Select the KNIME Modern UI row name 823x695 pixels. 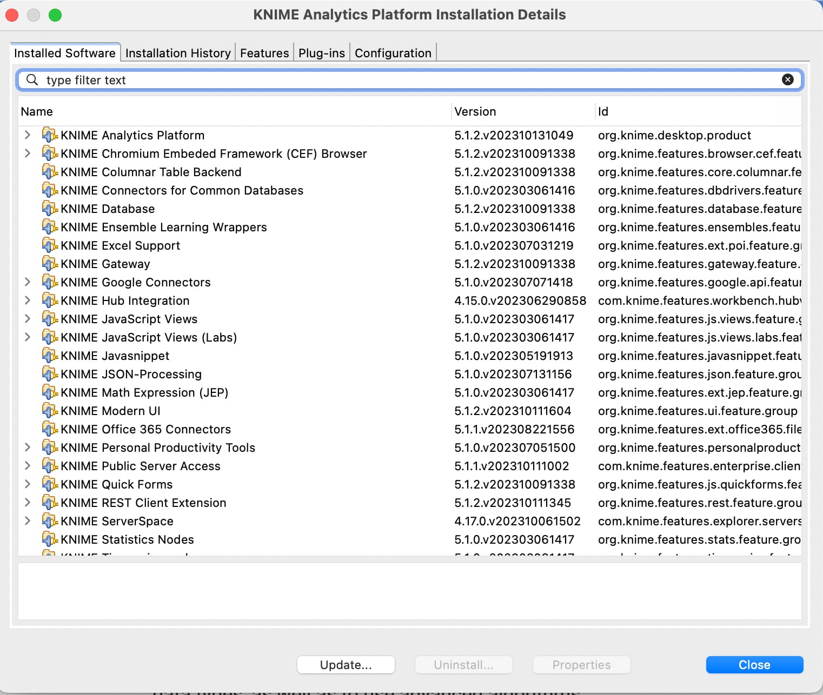(110, 411)
